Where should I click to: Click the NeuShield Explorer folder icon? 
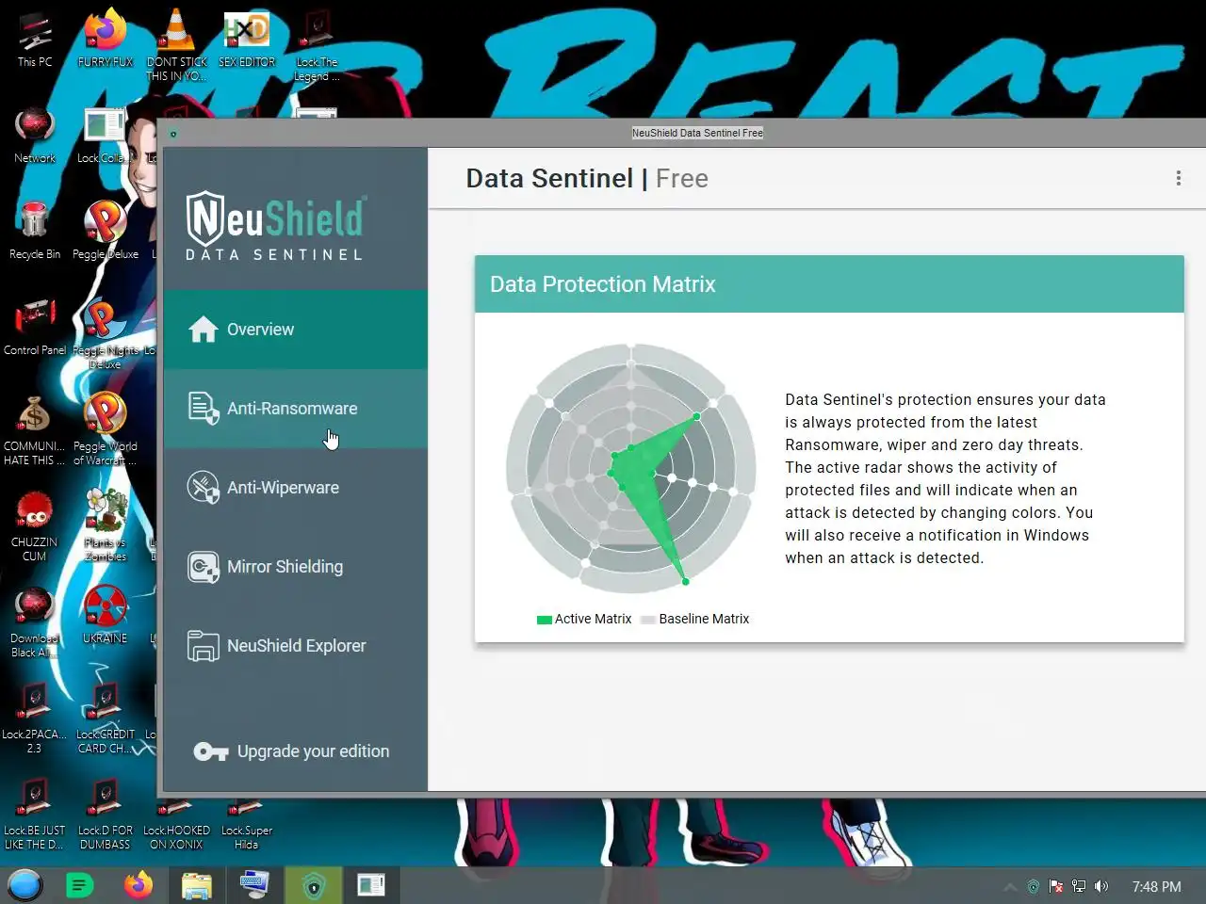[x=204, y=646]
